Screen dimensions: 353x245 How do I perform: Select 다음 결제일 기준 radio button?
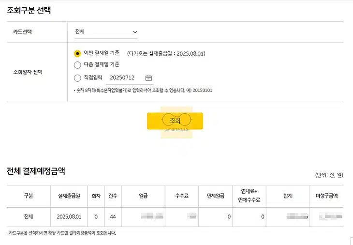tap(77, 65)
